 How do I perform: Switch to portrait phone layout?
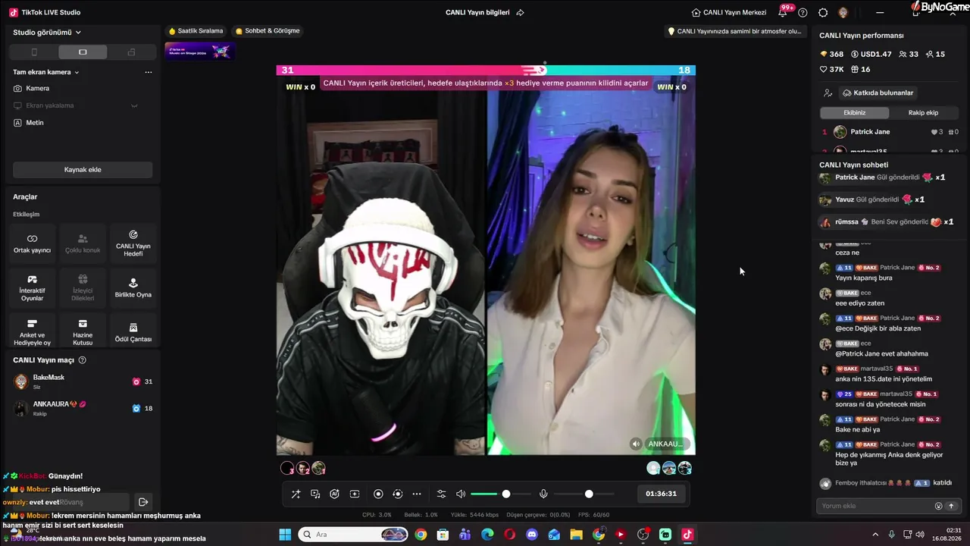(x=34, y=52)
